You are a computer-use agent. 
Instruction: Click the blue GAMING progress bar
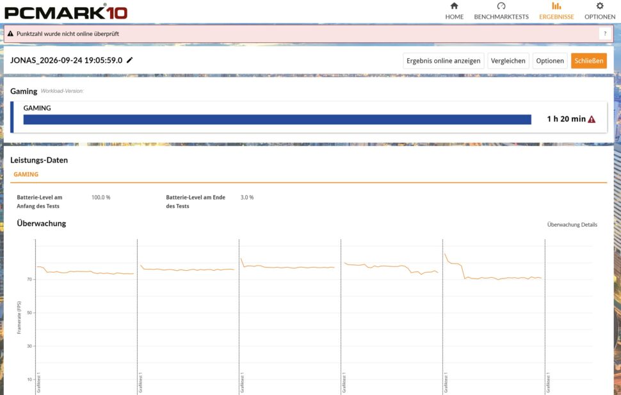(x=277, y=120)
